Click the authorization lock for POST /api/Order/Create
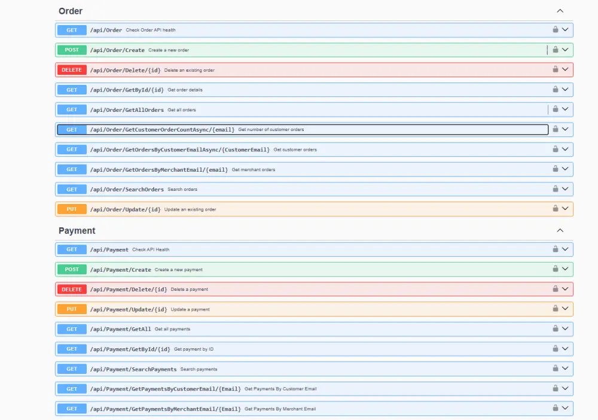This screenshot has height=420, width=598. [556, 50]
